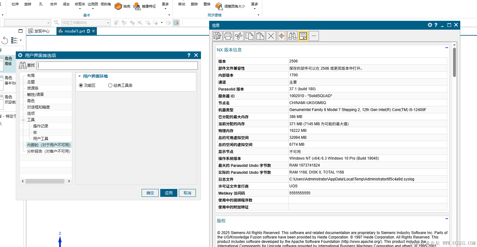
Task: Click the Delete X icon in 信息 toolbar
Action: [271, 36]
